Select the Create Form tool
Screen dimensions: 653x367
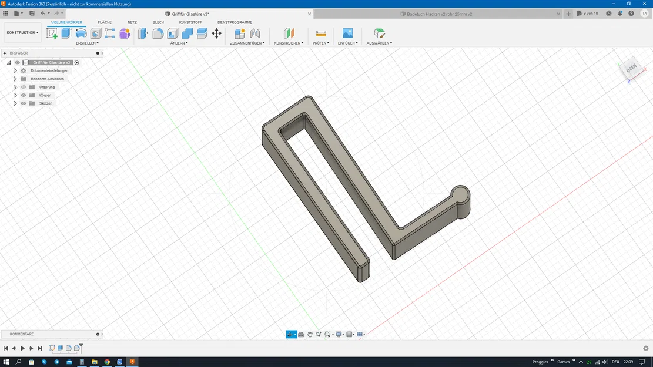click(x=125, y=33)
